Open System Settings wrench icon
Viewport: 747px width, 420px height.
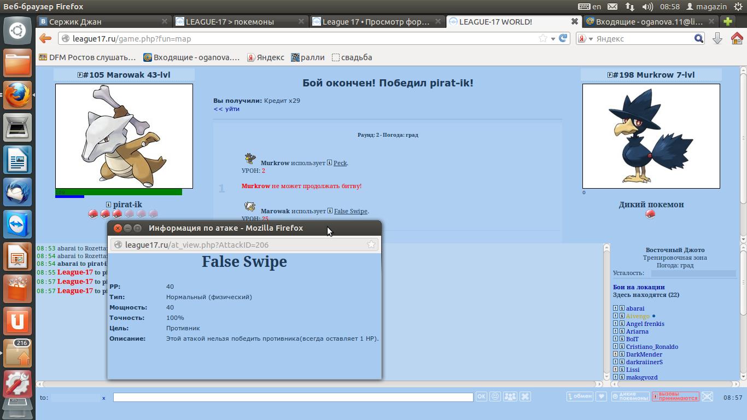[17, 384]
